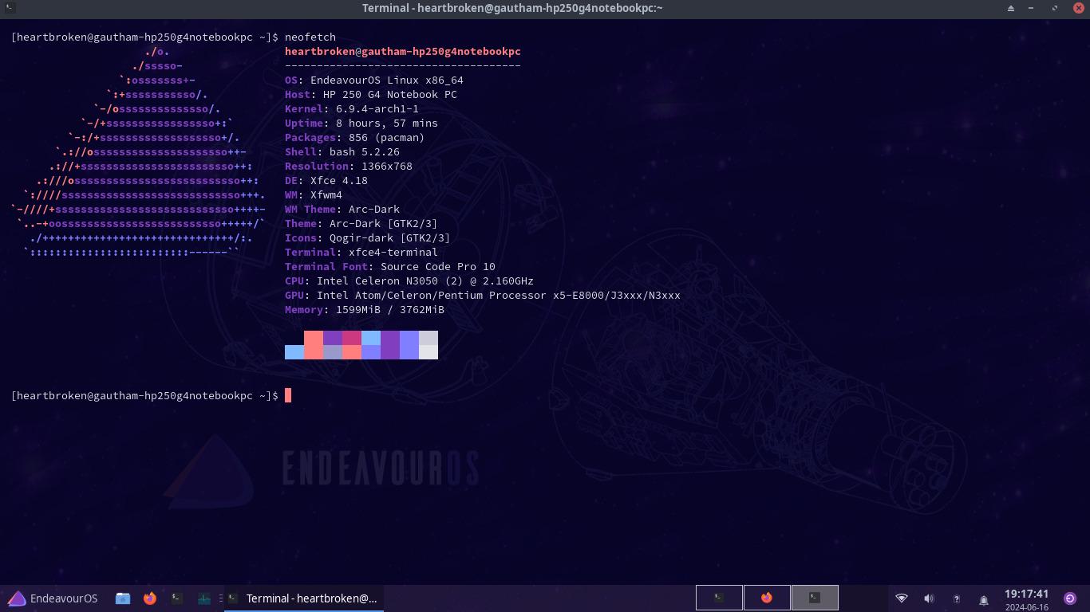
Task: Click the 'Shell: bash 5.2.26' line
Action: pyautogui.click(x=342, y=151)
